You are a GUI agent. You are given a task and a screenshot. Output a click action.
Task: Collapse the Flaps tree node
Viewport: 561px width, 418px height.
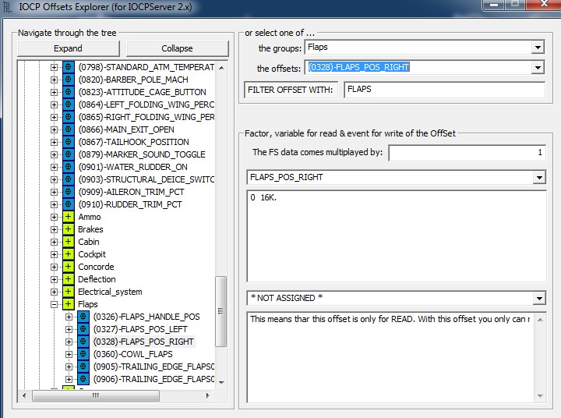(54, 304)
